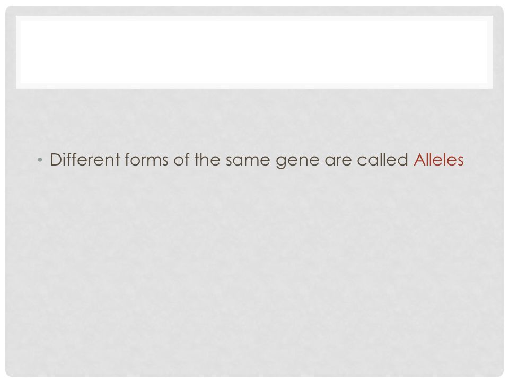This screenshot has height=382, width=509.
Task: Click the red word Alleles
Action: coord(438,160)
